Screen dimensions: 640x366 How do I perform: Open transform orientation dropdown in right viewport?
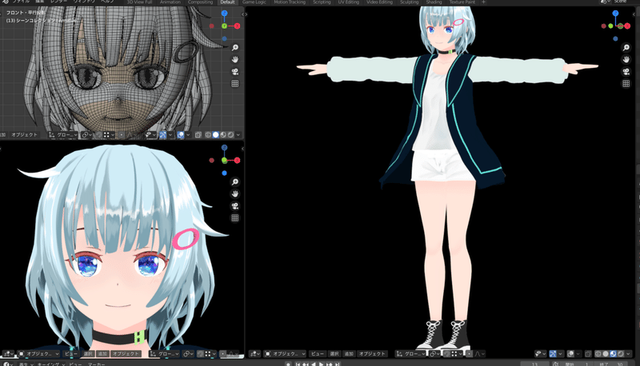(x=410, y=354)
